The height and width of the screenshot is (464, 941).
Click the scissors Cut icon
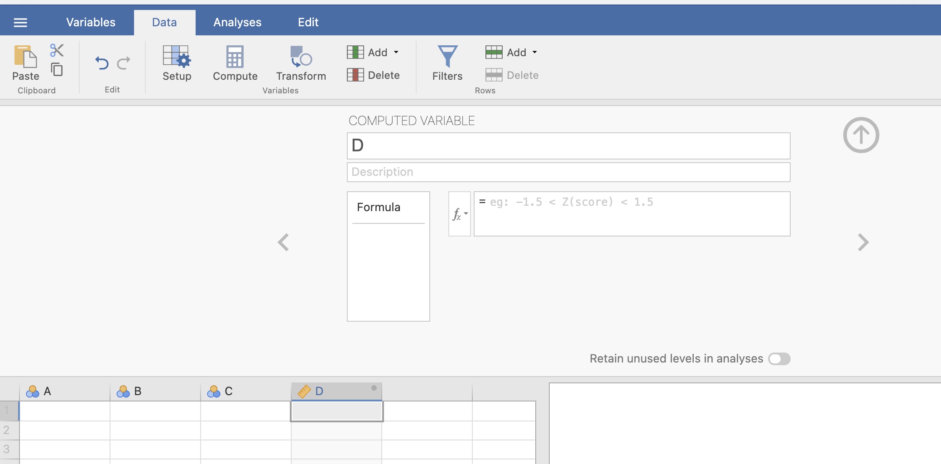tap(57, 50)
